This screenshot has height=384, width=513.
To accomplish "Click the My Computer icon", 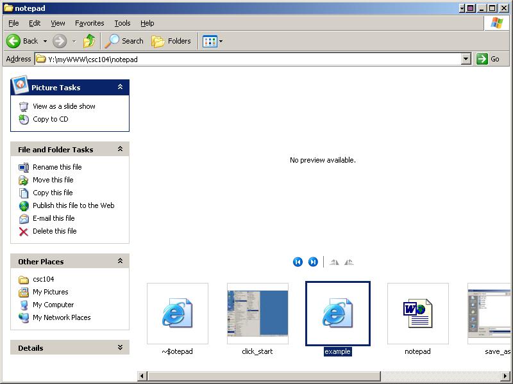I will pos(24,305).
